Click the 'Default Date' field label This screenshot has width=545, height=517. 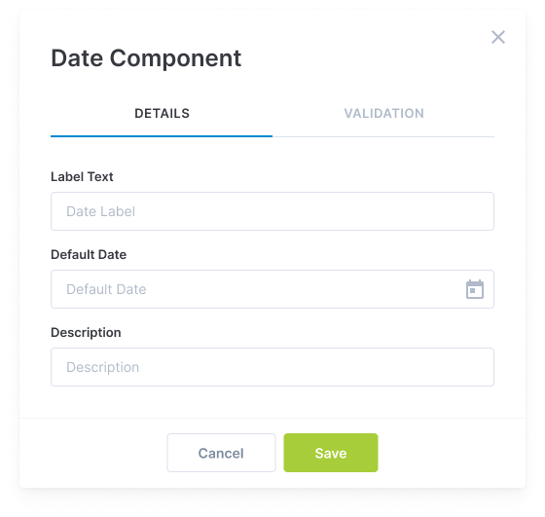89,254
